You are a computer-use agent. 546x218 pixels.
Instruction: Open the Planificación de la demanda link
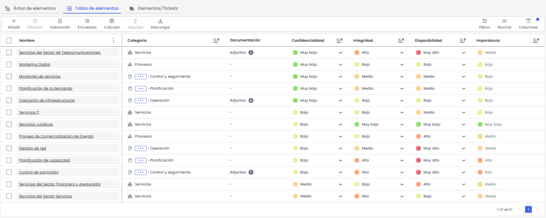click(46, 88)
